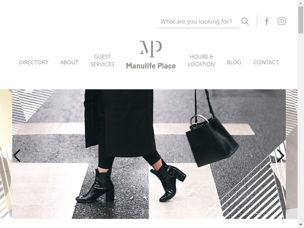The image size is (304, 228).
Task: Click the search magnifier icon
Action: tap(245, 21)
